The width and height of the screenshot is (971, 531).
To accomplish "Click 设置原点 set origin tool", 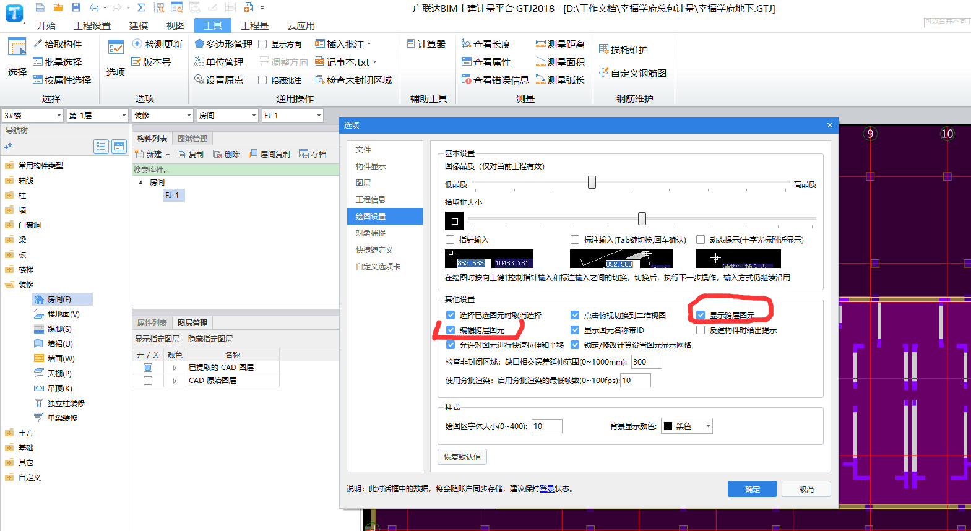I will click(x=219, y=80).
